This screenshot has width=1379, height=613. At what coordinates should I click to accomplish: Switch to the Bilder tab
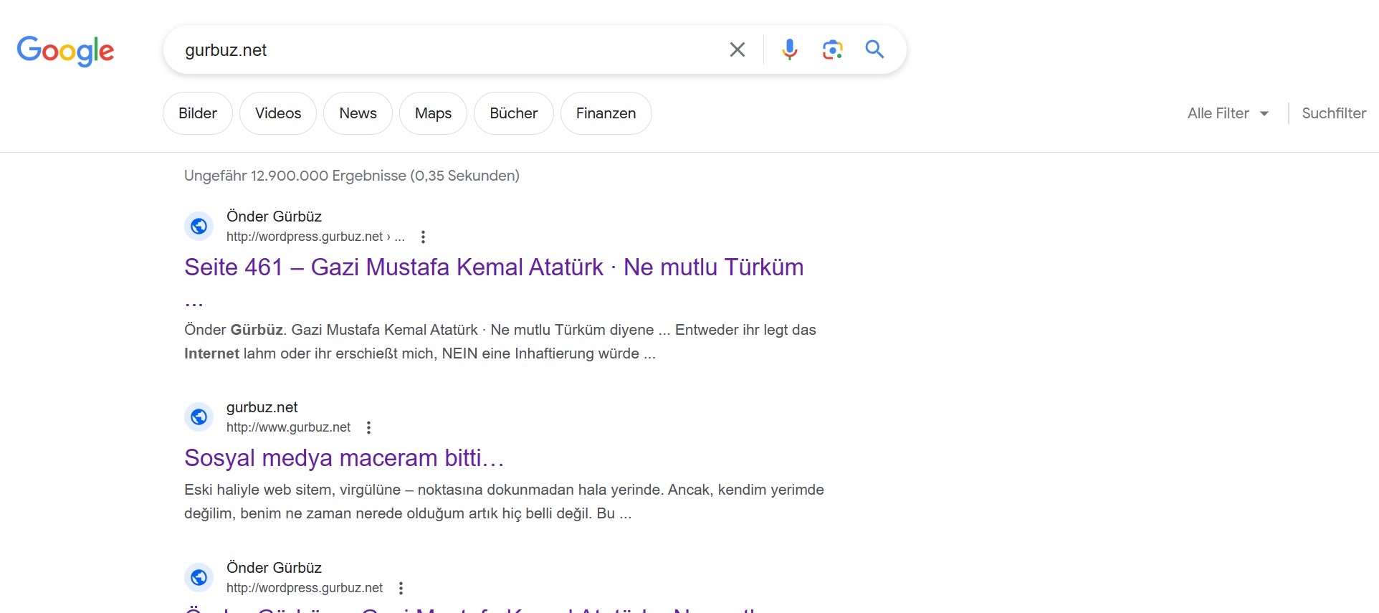pos(198,113)
